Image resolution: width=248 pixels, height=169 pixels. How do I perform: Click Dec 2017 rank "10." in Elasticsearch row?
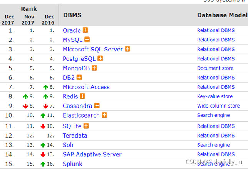10,115
